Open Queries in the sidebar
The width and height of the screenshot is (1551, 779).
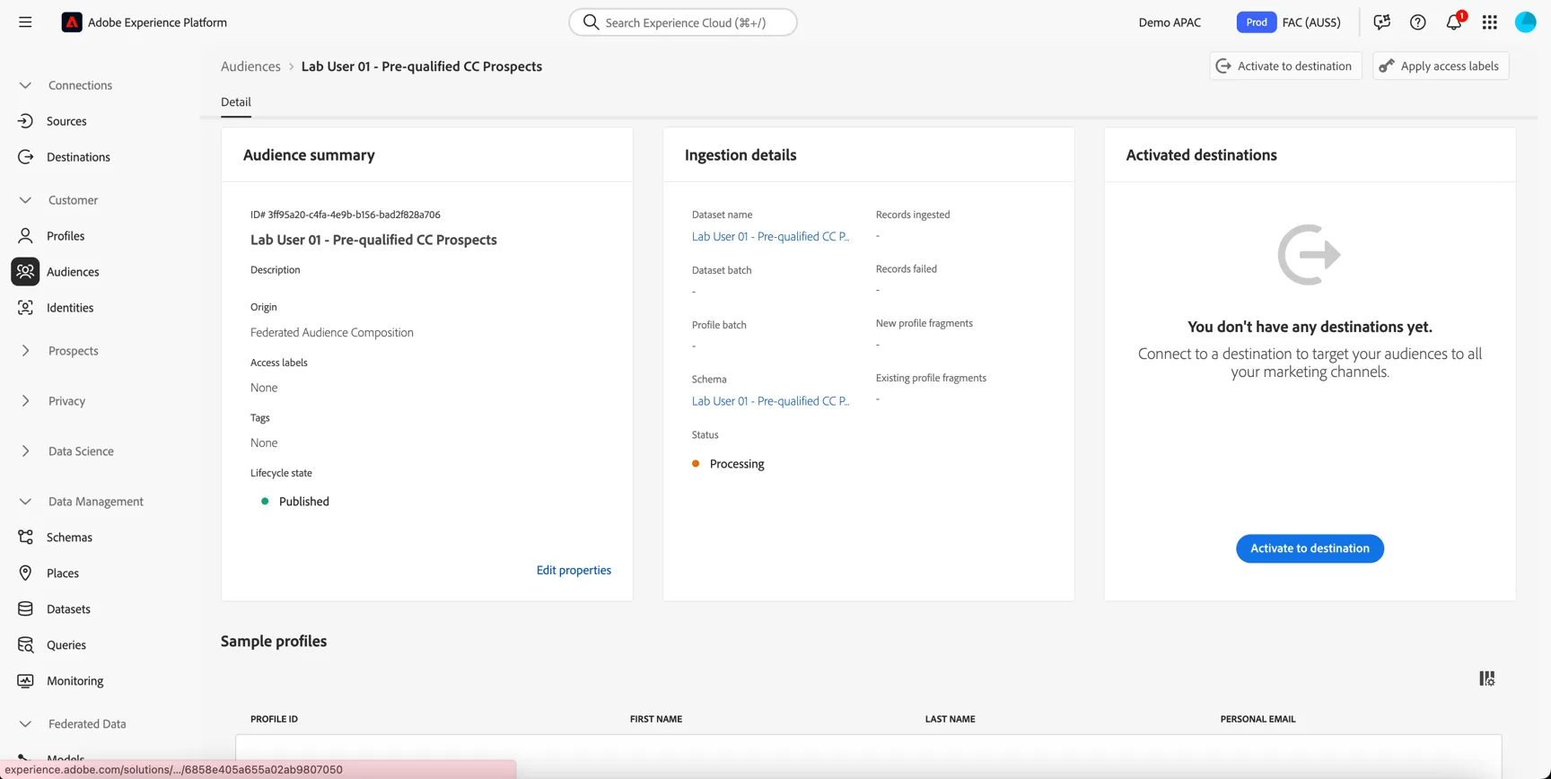coord(66,645)
